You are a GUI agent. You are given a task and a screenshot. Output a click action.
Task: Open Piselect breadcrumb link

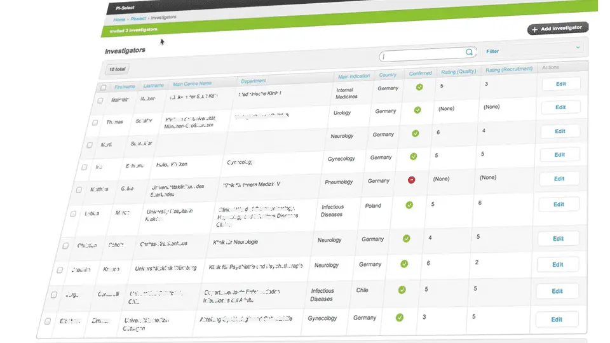[138, 18]
